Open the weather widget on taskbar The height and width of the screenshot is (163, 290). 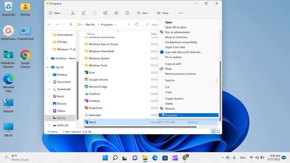17,158
